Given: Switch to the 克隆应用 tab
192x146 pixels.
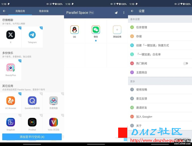Looking at the screenshot, I should pos(20,11).
